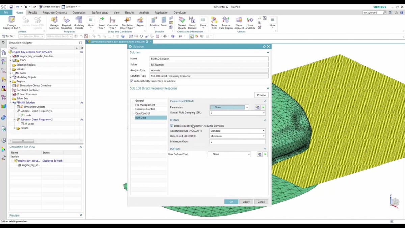Toggle Loads checkbox under Subcase Direct Frequency 2
Viewport: 405px width, 228px height.
tap(22, 124)
